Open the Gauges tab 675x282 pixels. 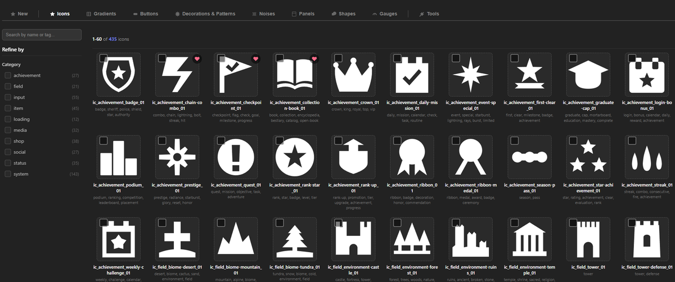point(385,13)
